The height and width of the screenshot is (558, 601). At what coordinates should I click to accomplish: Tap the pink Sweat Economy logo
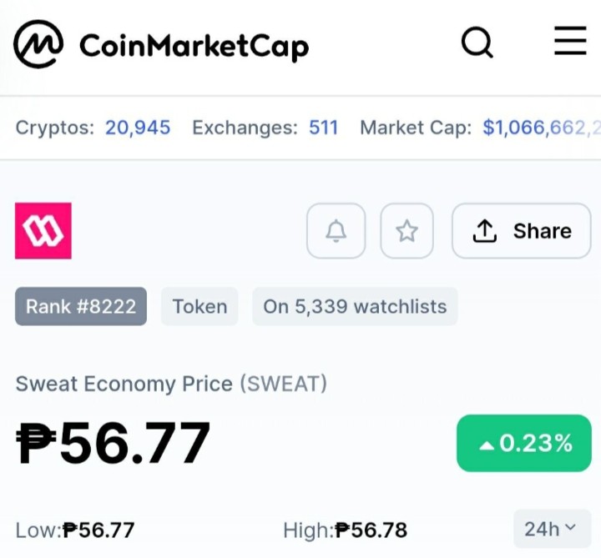[43, 230]
